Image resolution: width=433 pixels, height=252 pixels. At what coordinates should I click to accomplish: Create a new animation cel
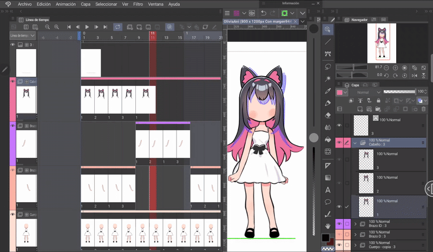[139, 27]
